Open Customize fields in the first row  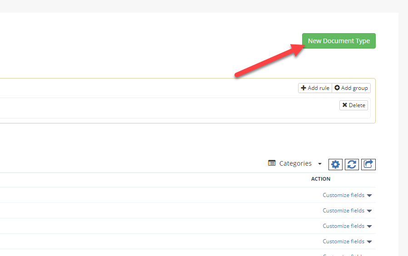(343, 195)
